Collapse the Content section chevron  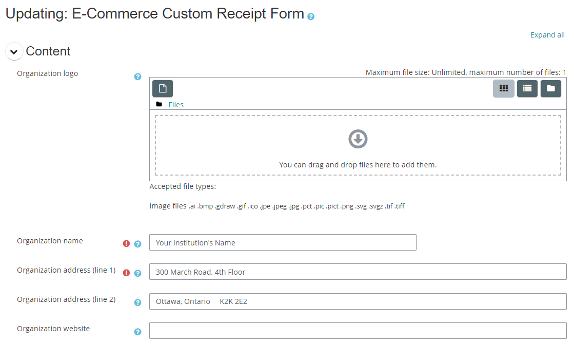[x=14, y=52]
